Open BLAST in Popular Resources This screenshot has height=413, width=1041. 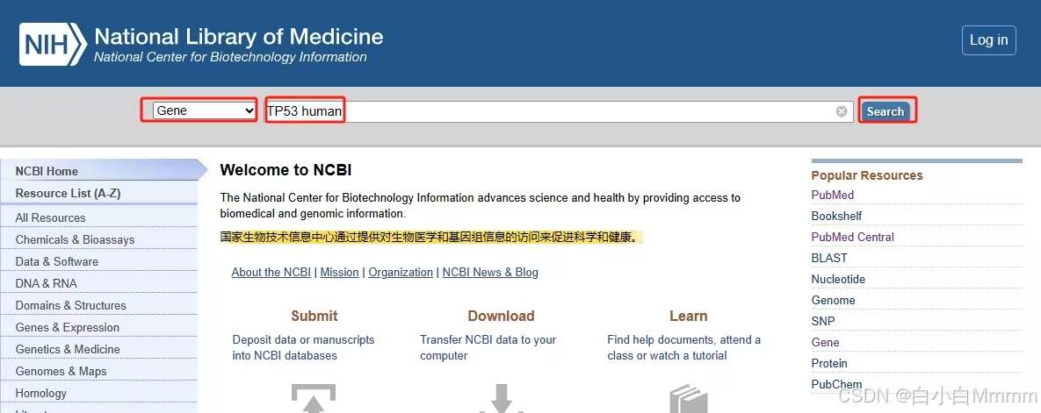click(x=829, y=258)
